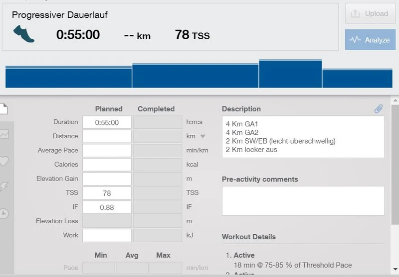Screen dimensions: 399x277
Task: Select the fourth cooldown graph block
Action: pos(357,78)
